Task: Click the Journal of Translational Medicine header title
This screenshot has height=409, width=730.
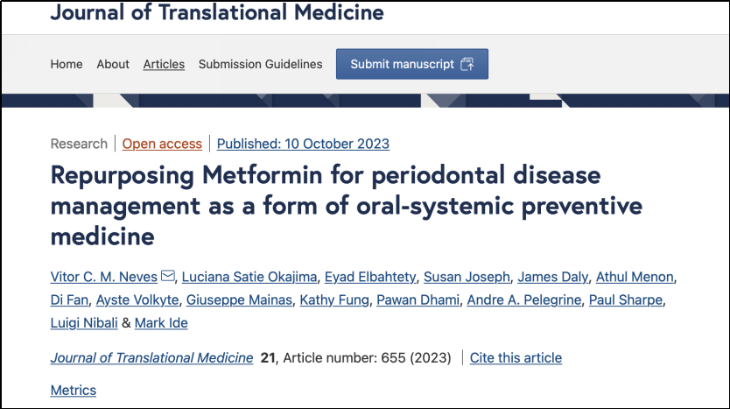Action: (x=217, y=11)
